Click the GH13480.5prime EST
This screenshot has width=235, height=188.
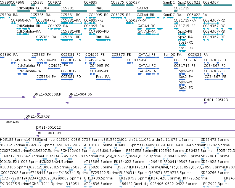(88, 181)
